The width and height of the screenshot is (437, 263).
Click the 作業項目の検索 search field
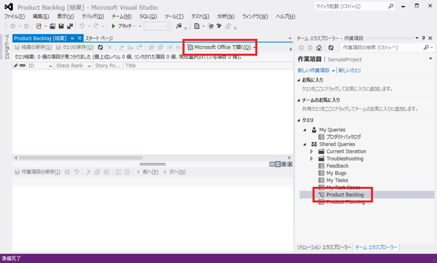[x=381, y=48]
